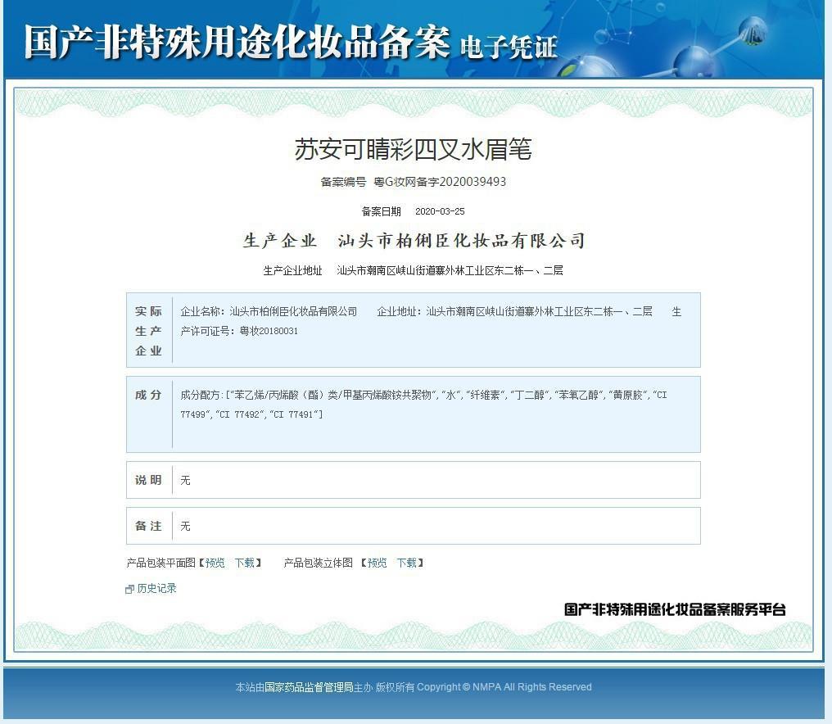832x724 pixels.
Task: Click the 实际生产企业 row label
Action: pos(148,330)
